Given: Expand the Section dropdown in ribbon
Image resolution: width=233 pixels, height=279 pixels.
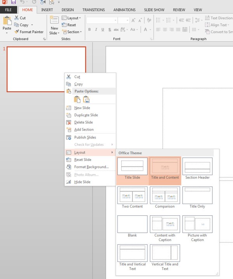Looking at the screenshot, I should click(71, 32).
